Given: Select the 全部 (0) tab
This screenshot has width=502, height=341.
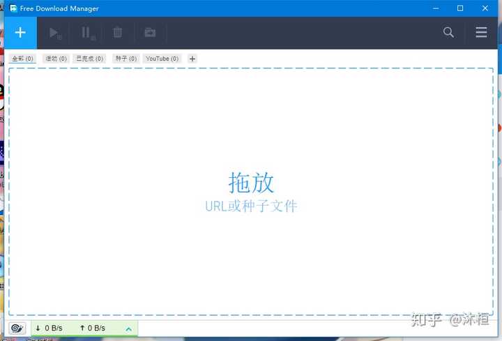Looking at the screenshot, I should tap(23, 59).
